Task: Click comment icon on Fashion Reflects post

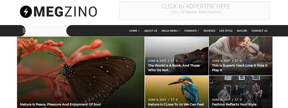Action: 236,100
